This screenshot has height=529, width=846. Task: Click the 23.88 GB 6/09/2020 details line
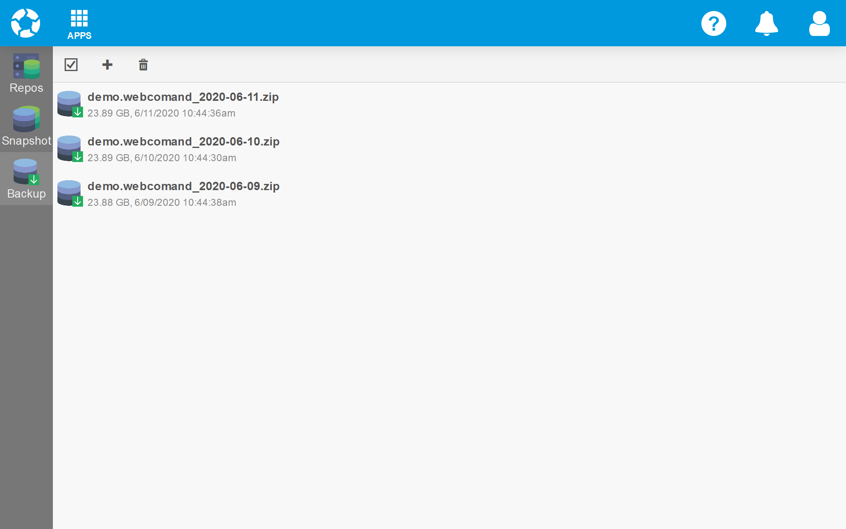tap(162, 203)
